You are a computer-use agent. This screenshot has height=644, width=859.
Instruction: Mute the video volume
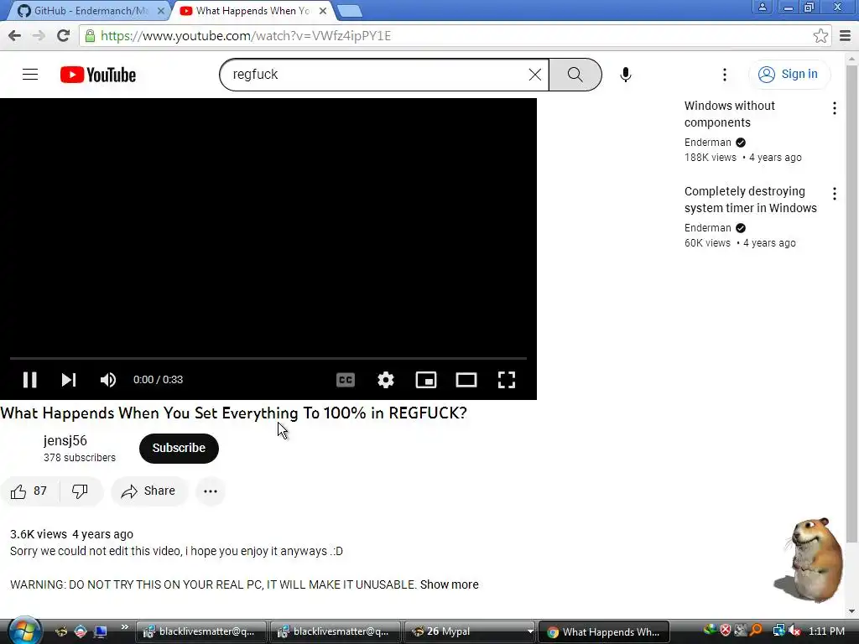(x=108, y=380)
